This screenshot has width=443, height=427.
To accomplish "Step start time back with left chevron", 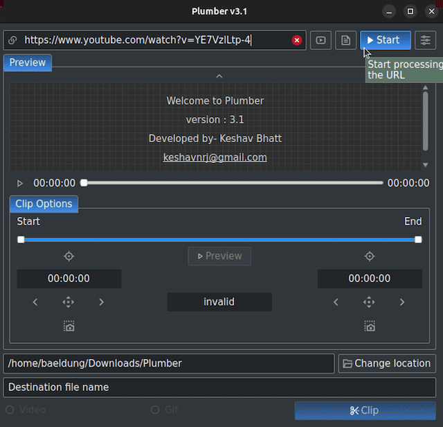I will tap(36, 302).
